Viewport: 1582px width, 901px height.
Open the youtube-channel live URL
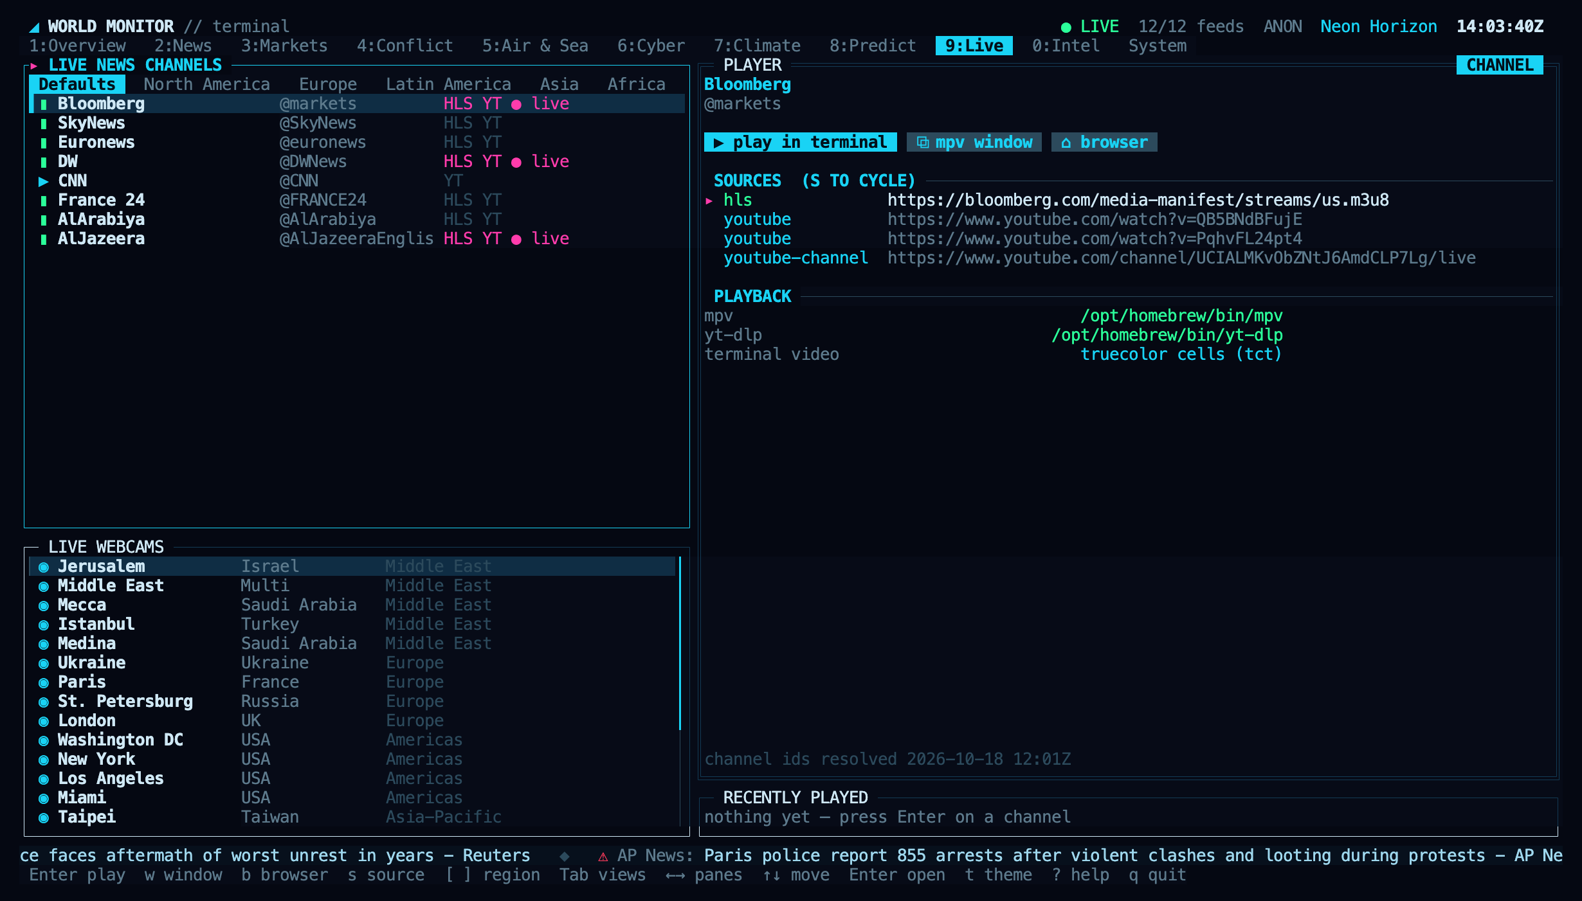1181,258
